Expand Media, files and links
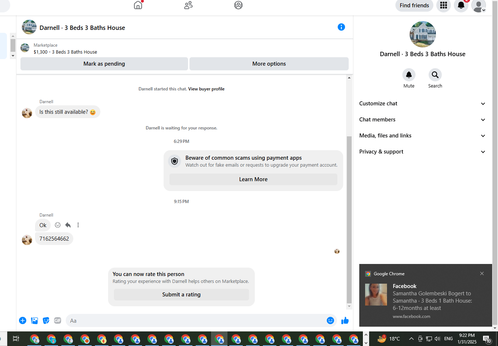 point(422,136)
